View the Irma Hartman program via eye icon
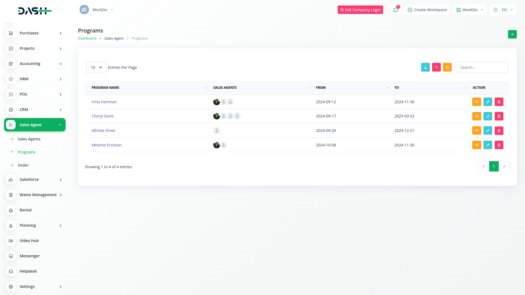 (477, 102)
